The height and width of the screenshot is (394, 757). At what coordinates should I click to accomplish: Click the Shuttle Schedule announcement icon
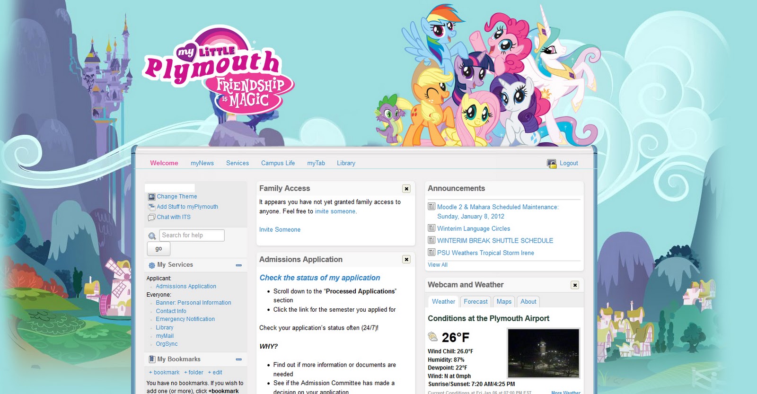pos(431,240)
